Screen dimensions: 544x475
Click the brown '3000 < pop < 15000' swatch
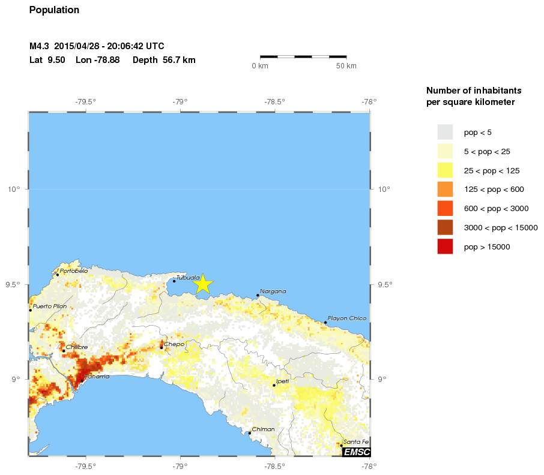[445, 227]
